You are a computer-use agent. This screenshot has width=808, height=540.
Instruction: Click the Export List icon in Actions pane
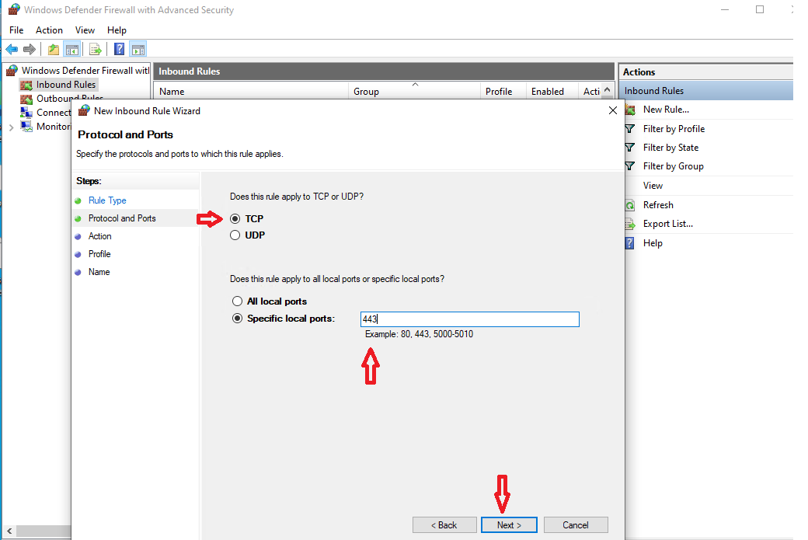click(630, 224)
